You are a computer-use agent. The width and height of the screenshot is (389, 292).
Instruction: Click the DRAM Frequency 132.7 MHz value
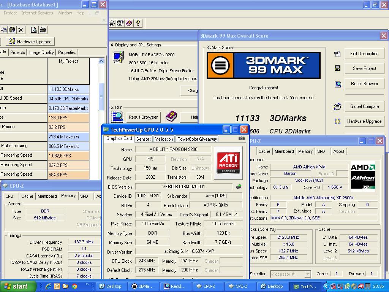(x=84, y=242)
